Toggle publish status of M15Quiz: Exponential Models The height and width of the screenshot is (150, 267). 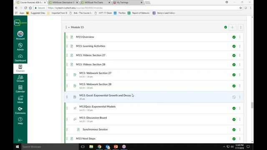(x=234, y=108)
